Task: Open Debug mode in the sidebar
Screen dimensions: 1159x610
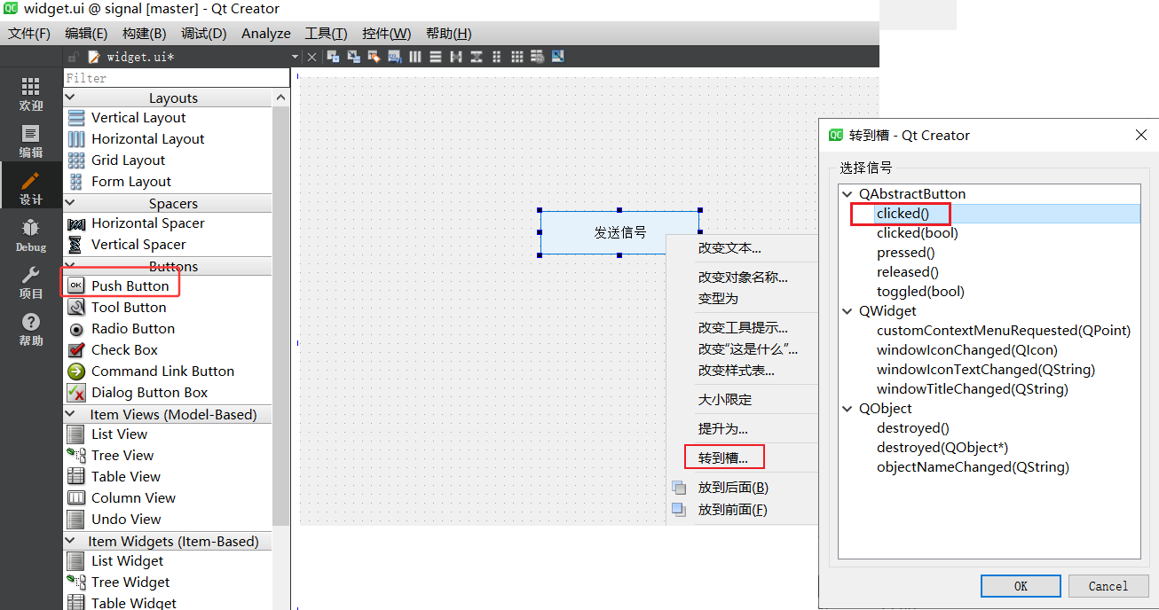Action: click(x=31, y=234)
